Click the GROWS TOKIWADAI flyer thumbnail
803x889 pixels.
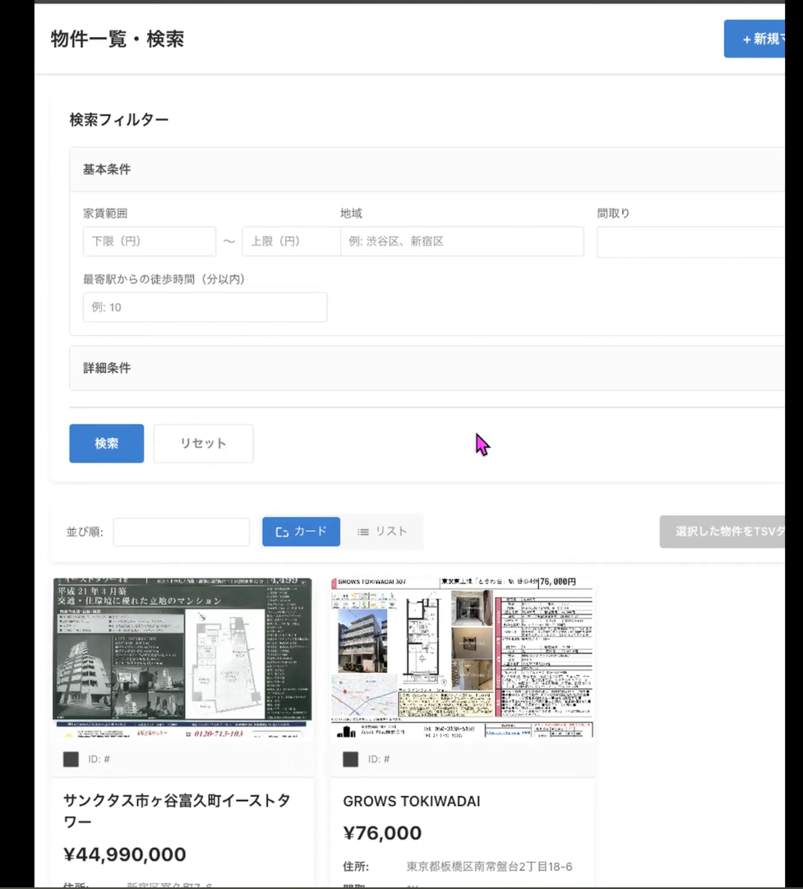(462, 657)
